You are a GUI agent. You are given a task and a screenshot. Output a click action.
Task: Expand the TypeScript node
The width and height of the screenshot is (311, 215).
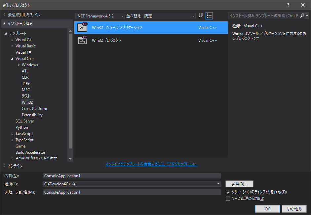[x=12, y=140]
